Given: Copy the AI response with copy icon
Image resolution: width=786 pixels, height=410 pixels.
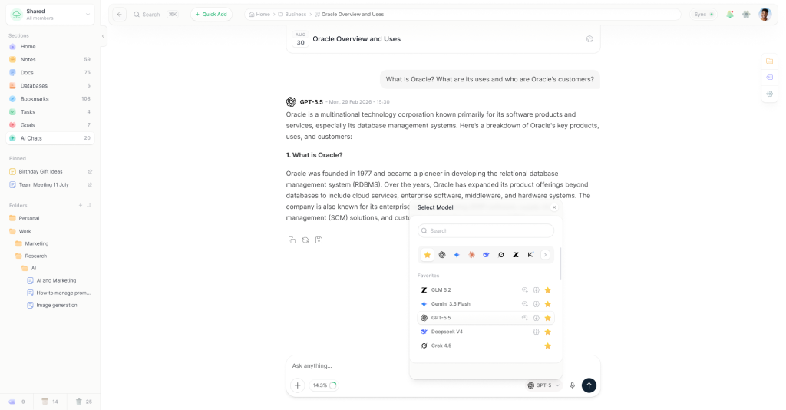Looking at the screenshot, I should 292,240.
